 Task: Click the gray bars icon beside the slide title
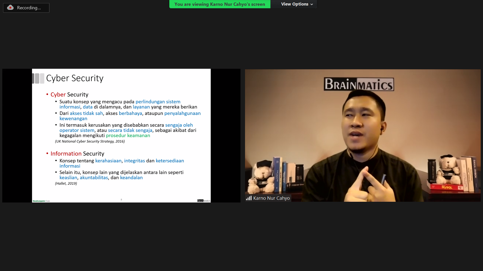pyautogui.click(x=38, y=78)
